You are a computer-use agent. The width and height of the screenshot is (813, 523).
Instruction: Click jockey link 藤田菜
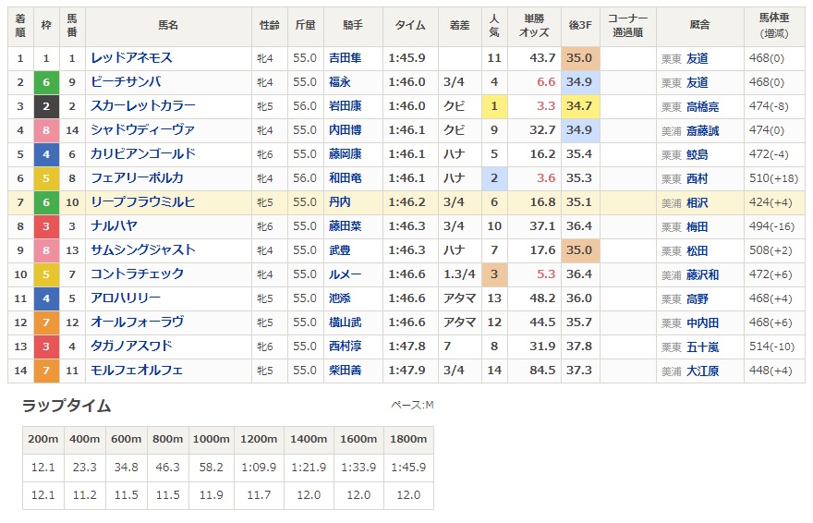tap(345, 226)
